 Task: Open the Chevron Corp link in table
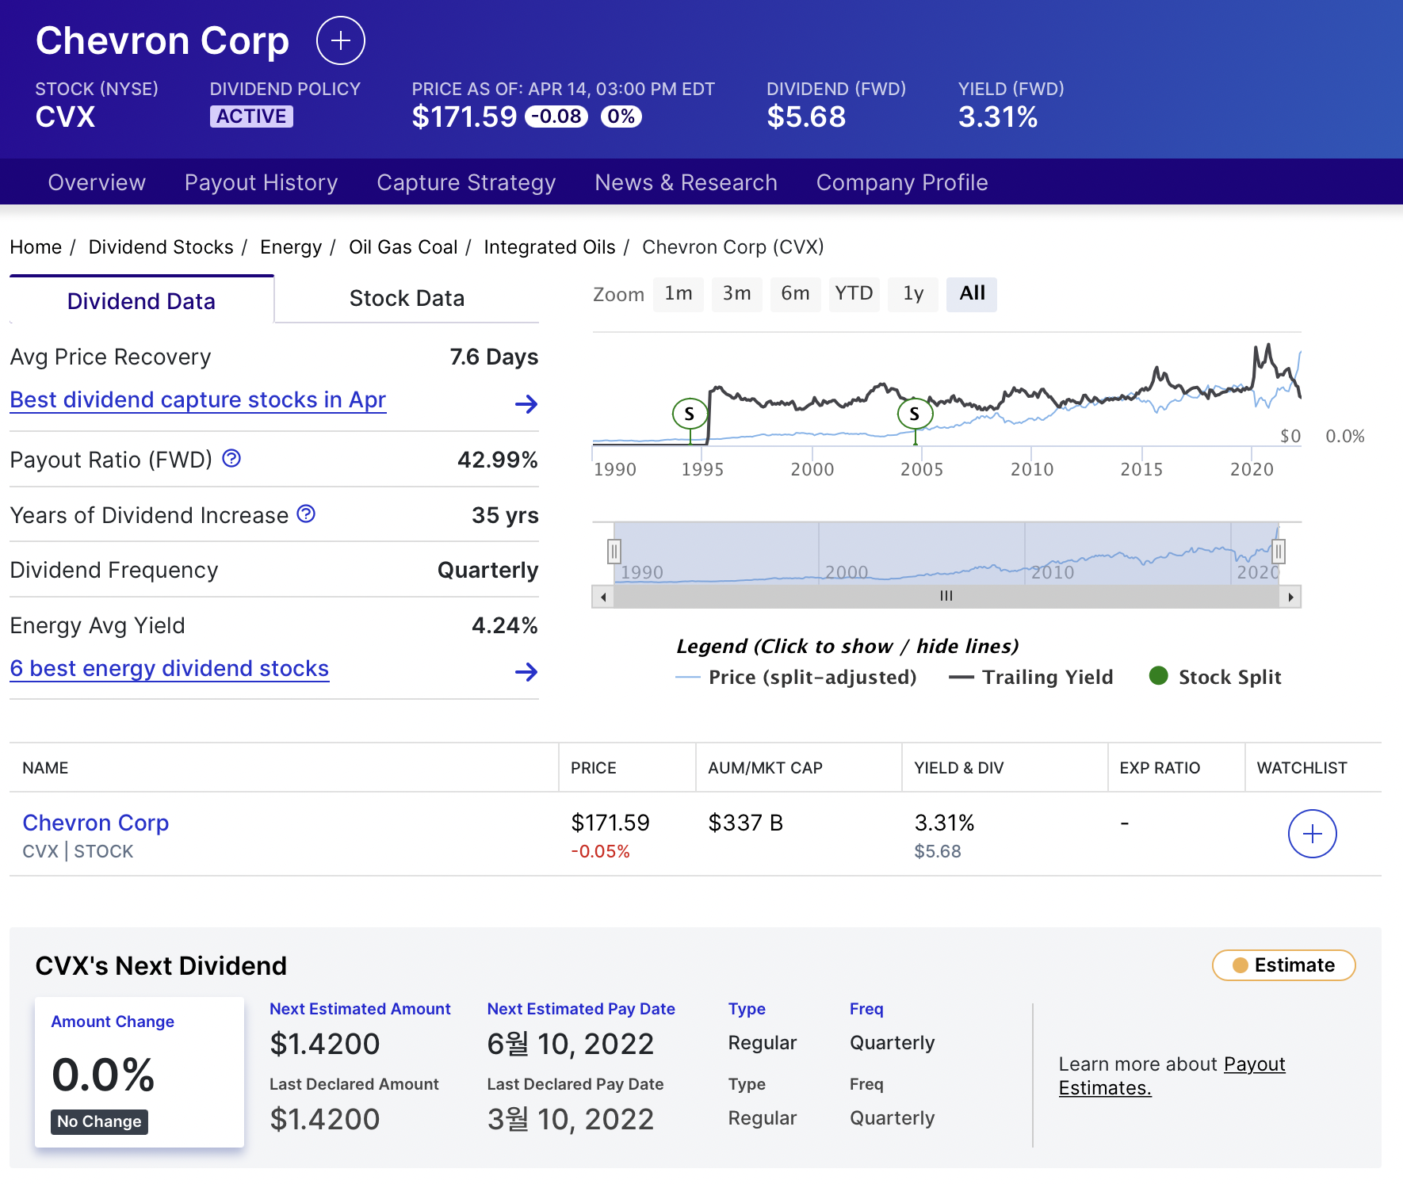tap(95, 823)
